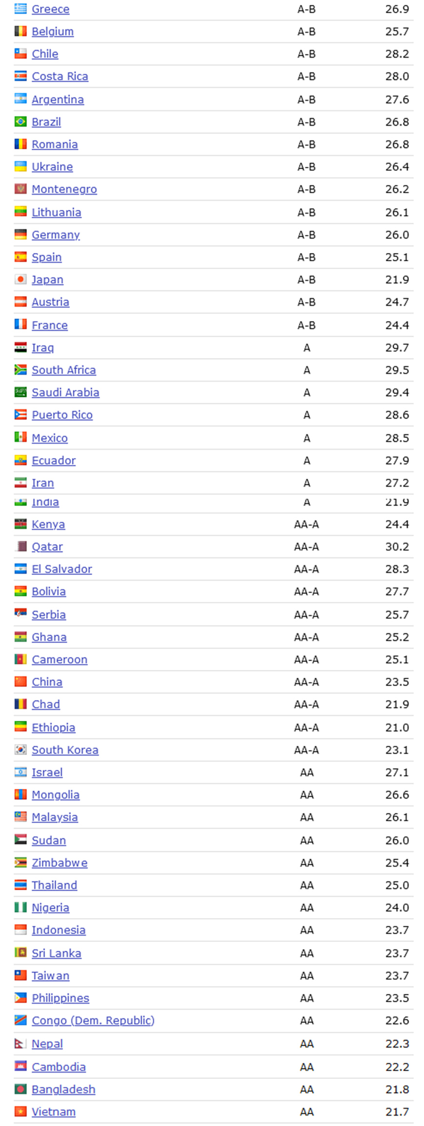Click the Brazil flag icon
424x1126 pixels.
click(21, 121)
